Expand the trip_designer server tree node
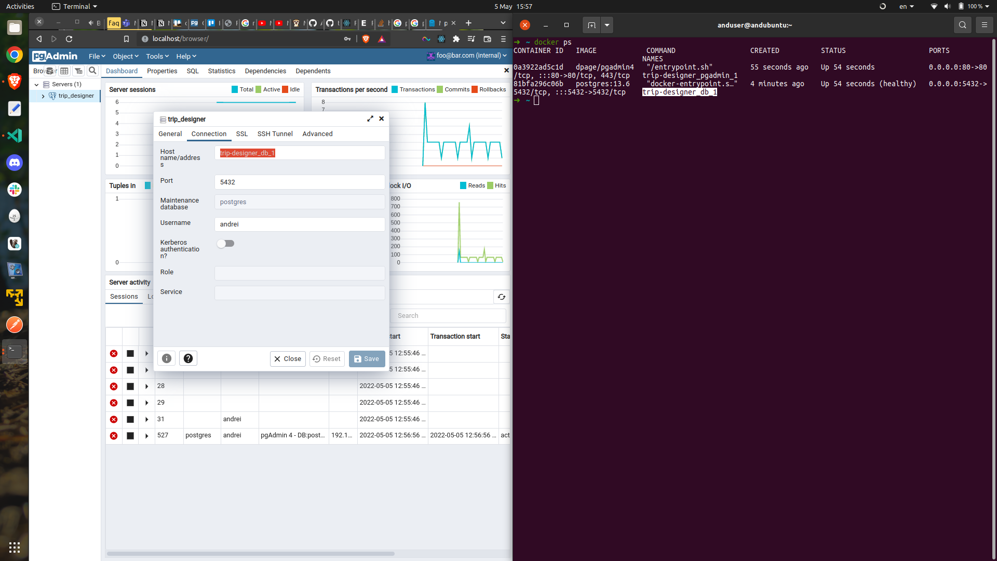997x561 pixels. pyautogui.click(x=43, y=96)
